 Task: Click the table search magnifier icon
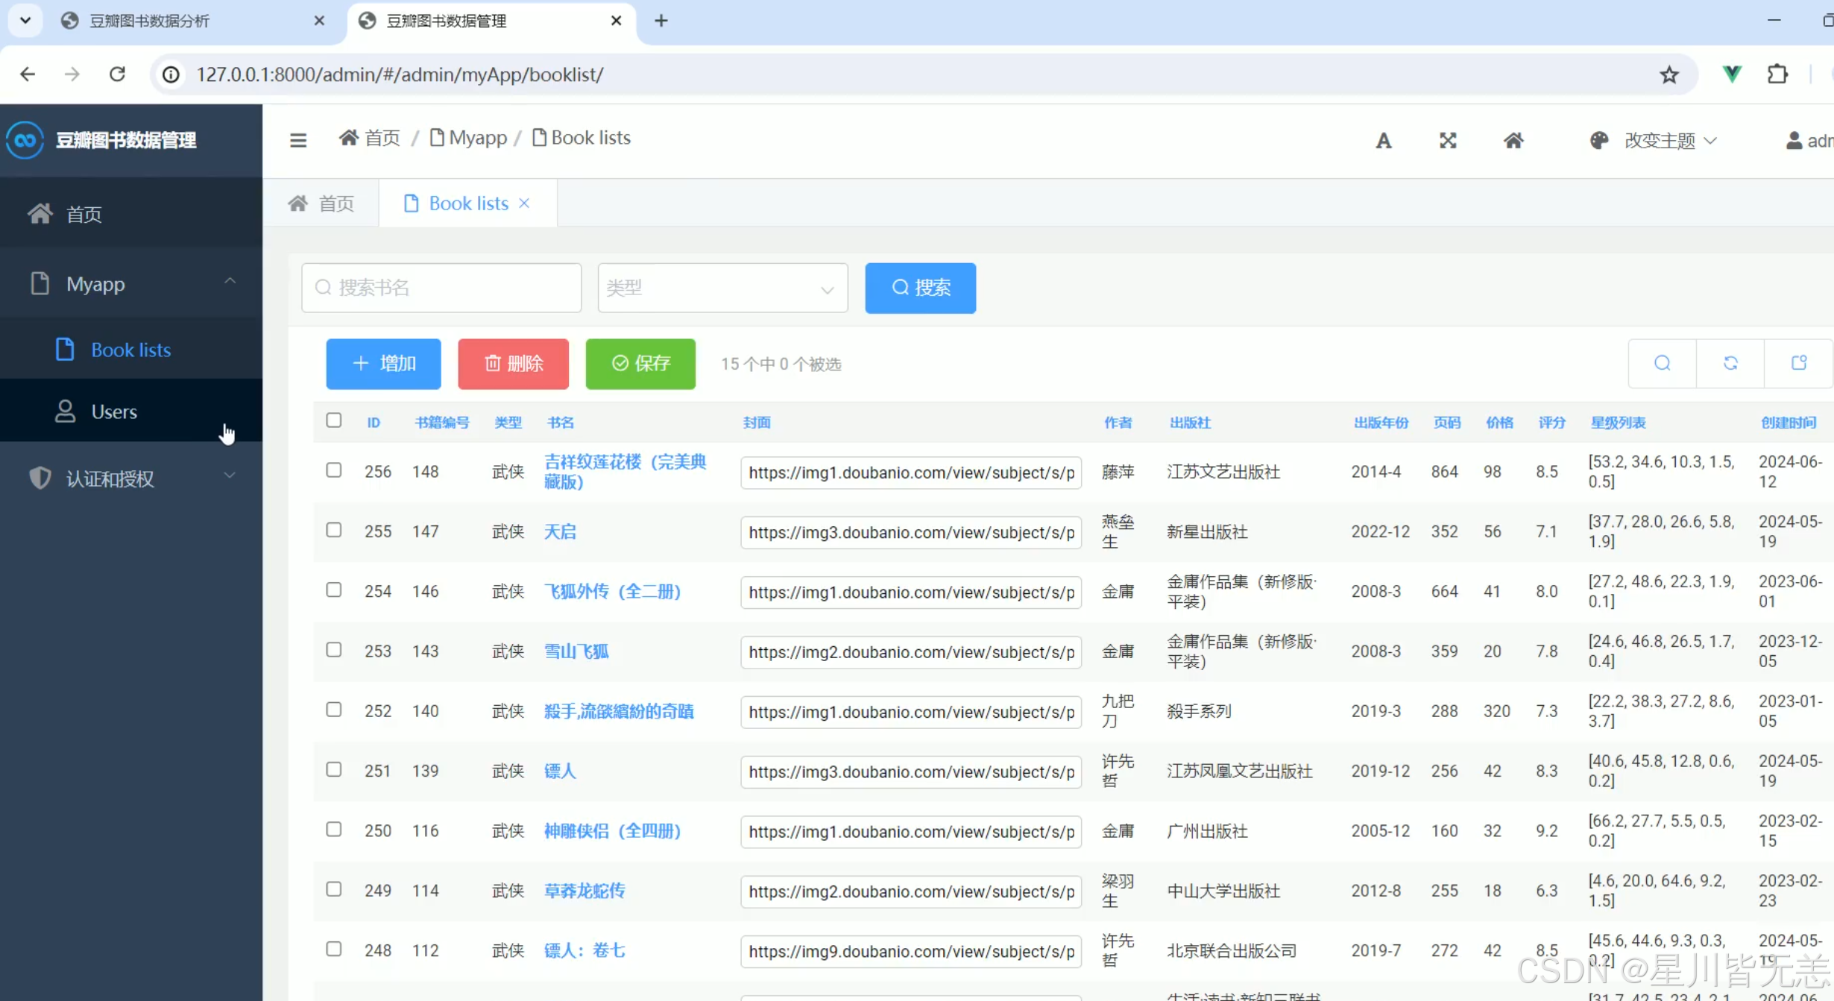[x=1663, y=363]
